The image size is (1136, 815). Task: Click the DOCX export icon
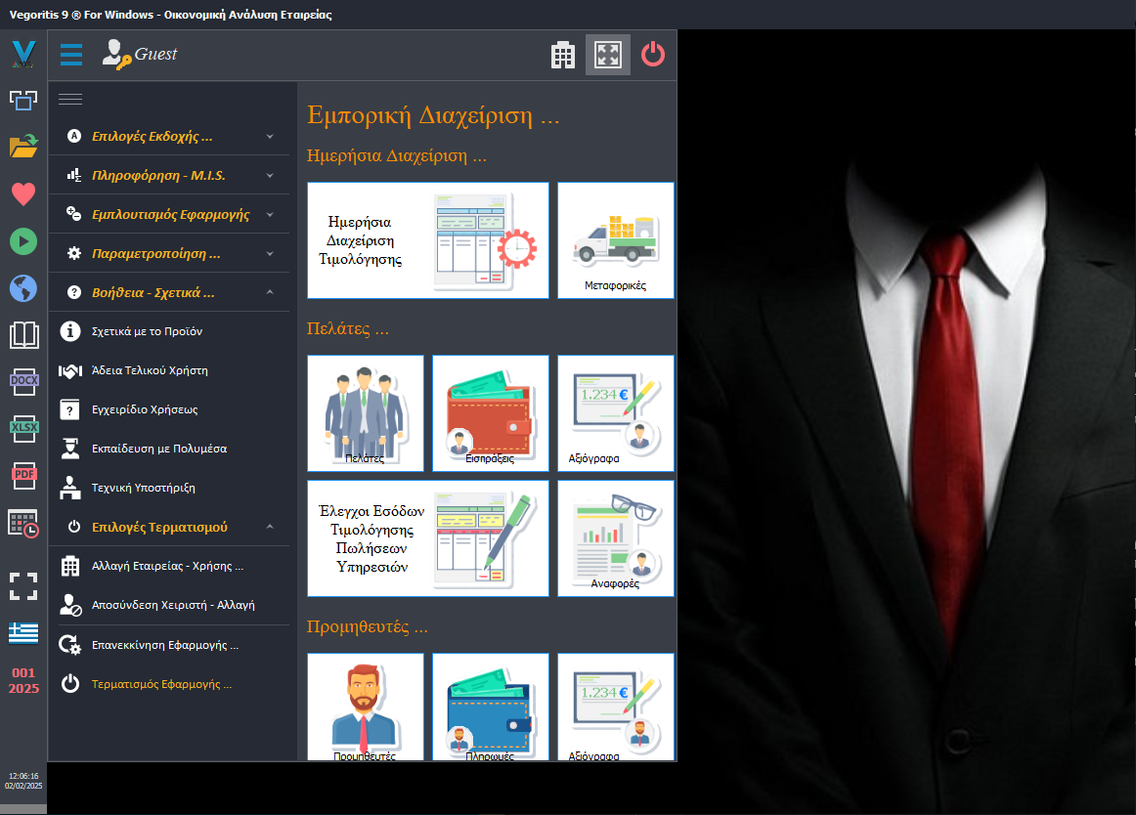point(23,381)
